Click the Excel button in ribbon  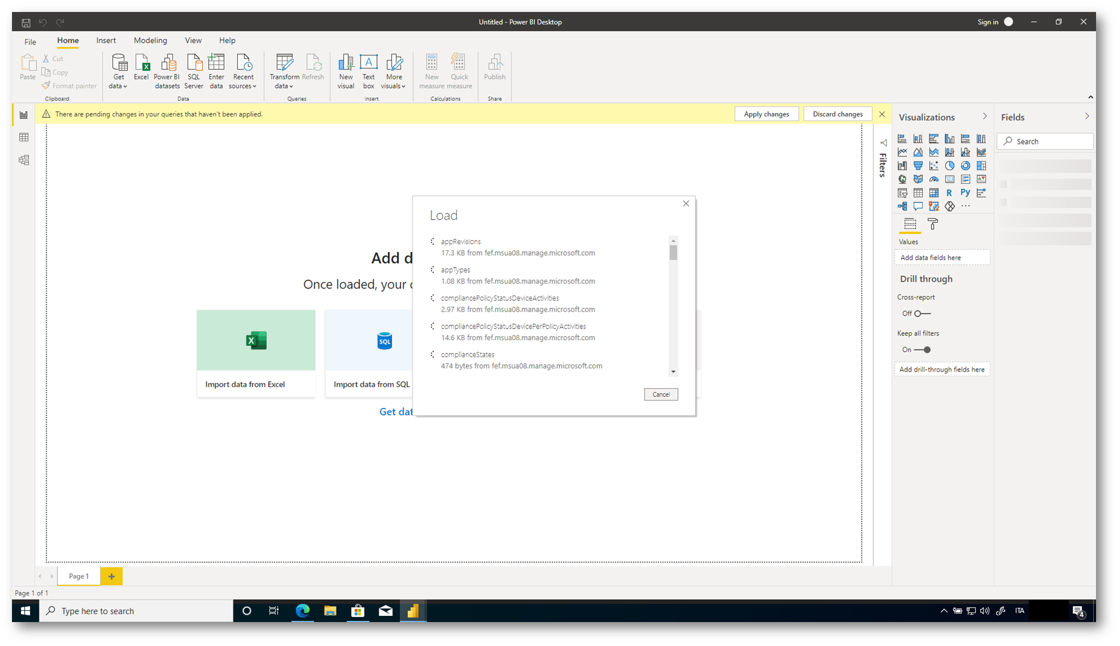141,67
